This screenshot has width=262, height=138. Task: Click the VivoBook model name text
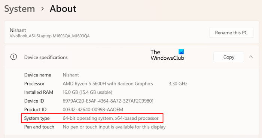tap(50, 36)
